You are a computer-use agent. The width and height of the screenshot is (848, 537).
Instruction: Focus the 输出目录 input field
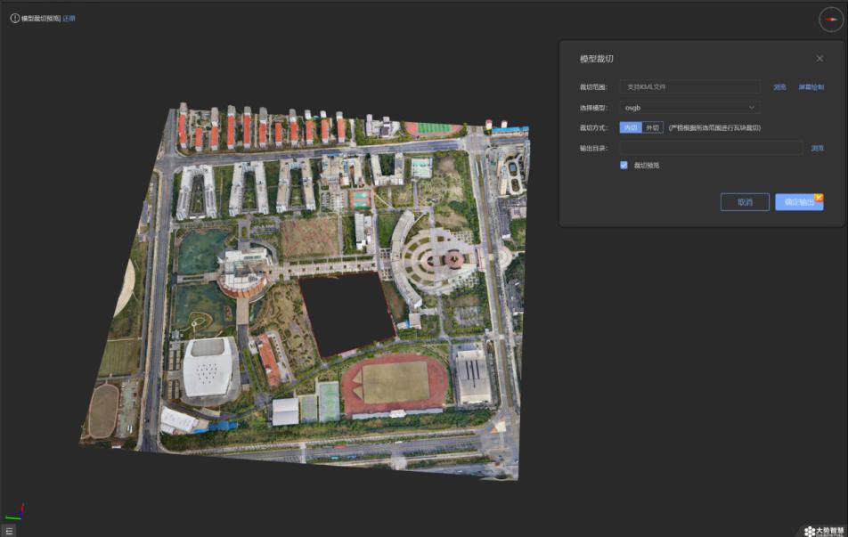[711, 148]
